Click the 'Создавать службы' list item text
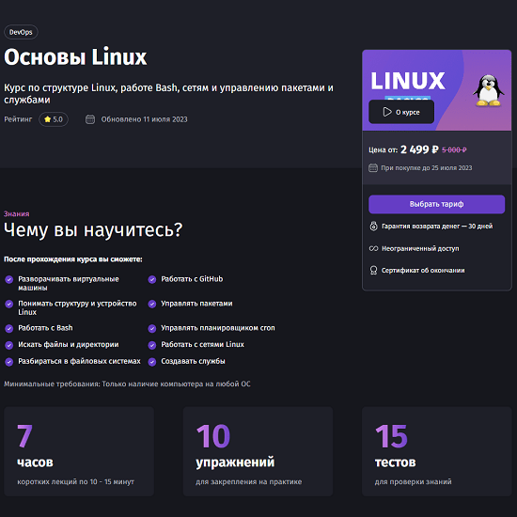The image size is (517, 517). pyautogui.click(x=193, y=361)
